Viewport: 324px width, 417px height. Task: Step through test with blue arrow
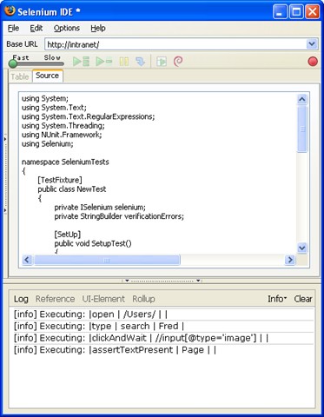141,62
